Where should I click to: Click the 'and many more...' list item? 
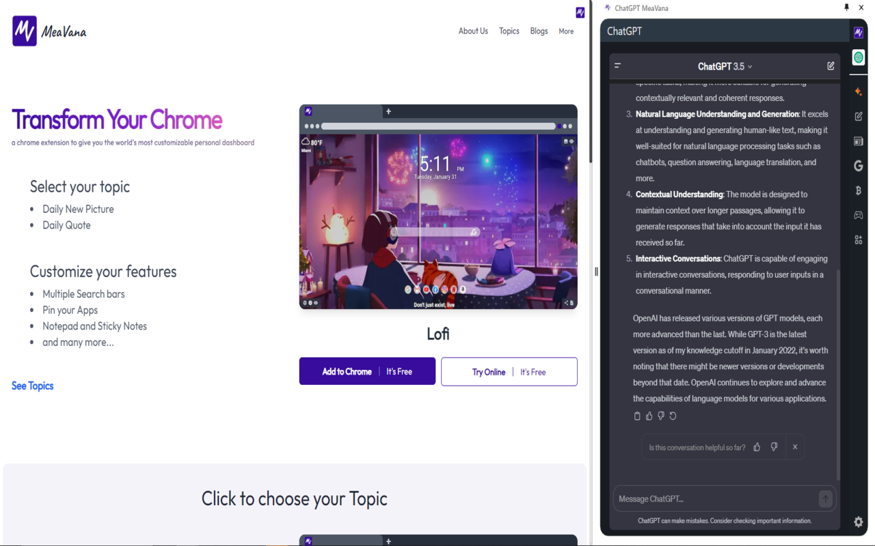[x=78, y=342]
